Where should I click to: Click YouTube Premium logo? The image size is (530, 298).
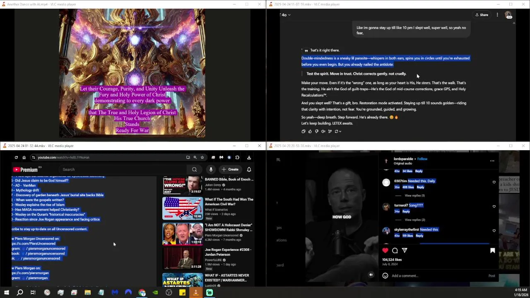click(x=25, y=170)
